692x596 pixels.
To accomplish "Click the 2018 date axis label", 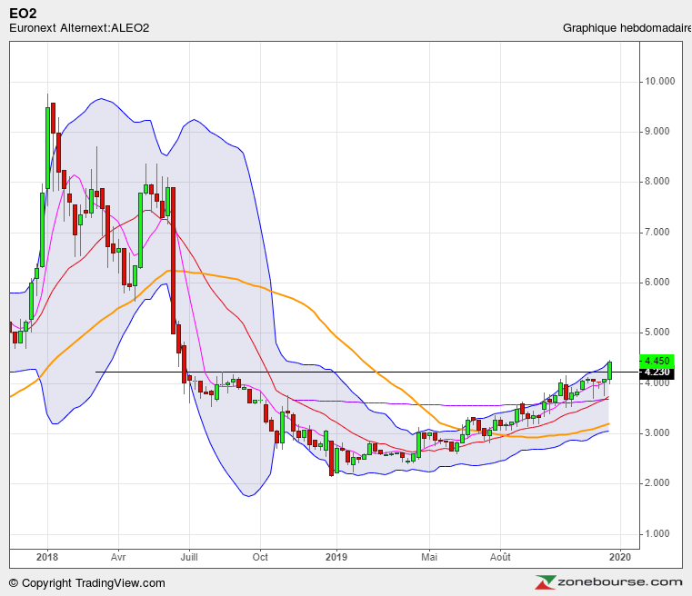I will [x=47, y=557].
